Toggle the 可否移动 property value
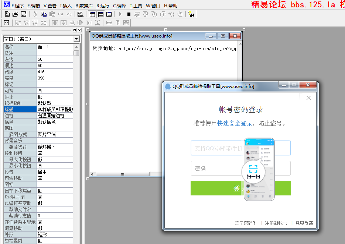This screenshot has width=345, height=244. [x=55, y=178]
